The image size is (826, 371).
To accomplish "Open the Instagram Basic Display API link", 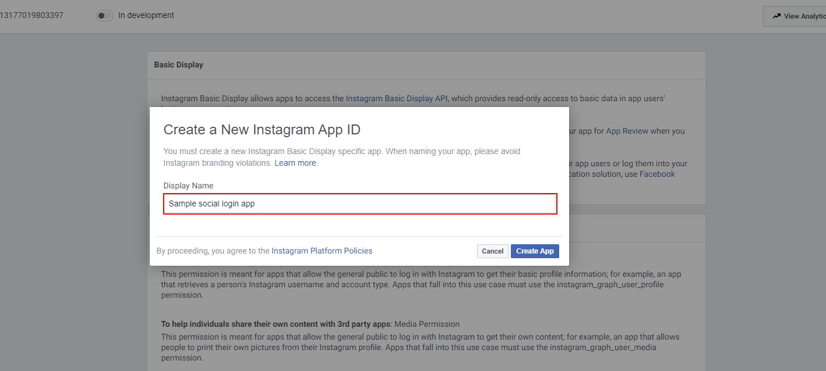I will [x=397, y=99].
